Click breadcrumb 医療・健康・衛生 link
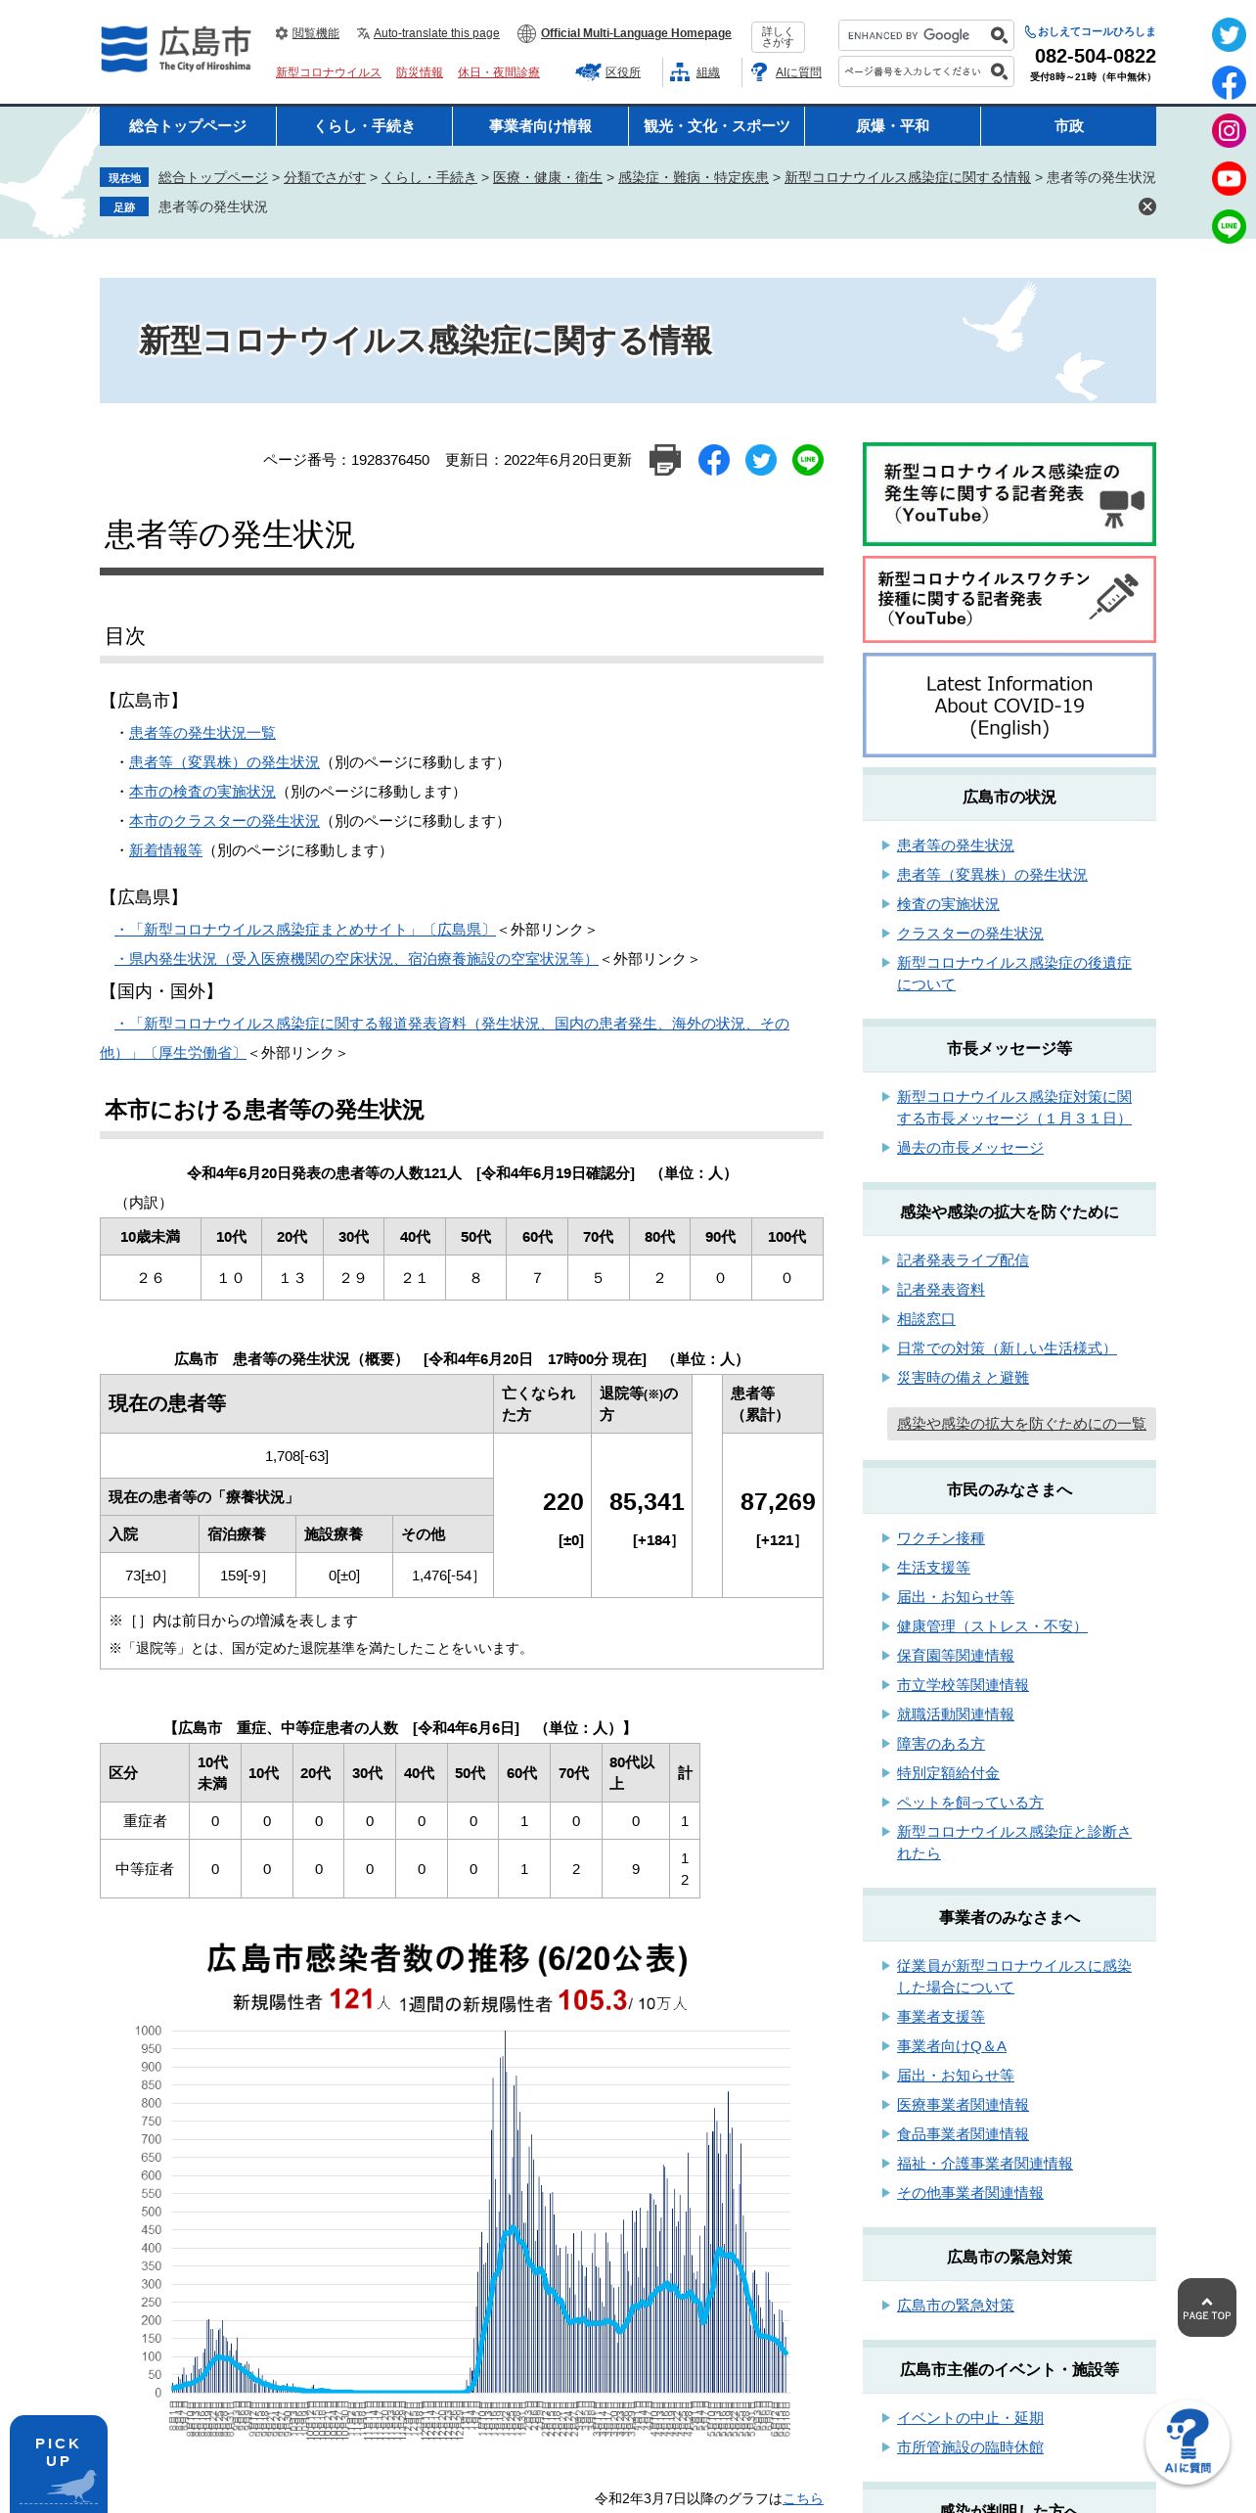 coord(548,177)
